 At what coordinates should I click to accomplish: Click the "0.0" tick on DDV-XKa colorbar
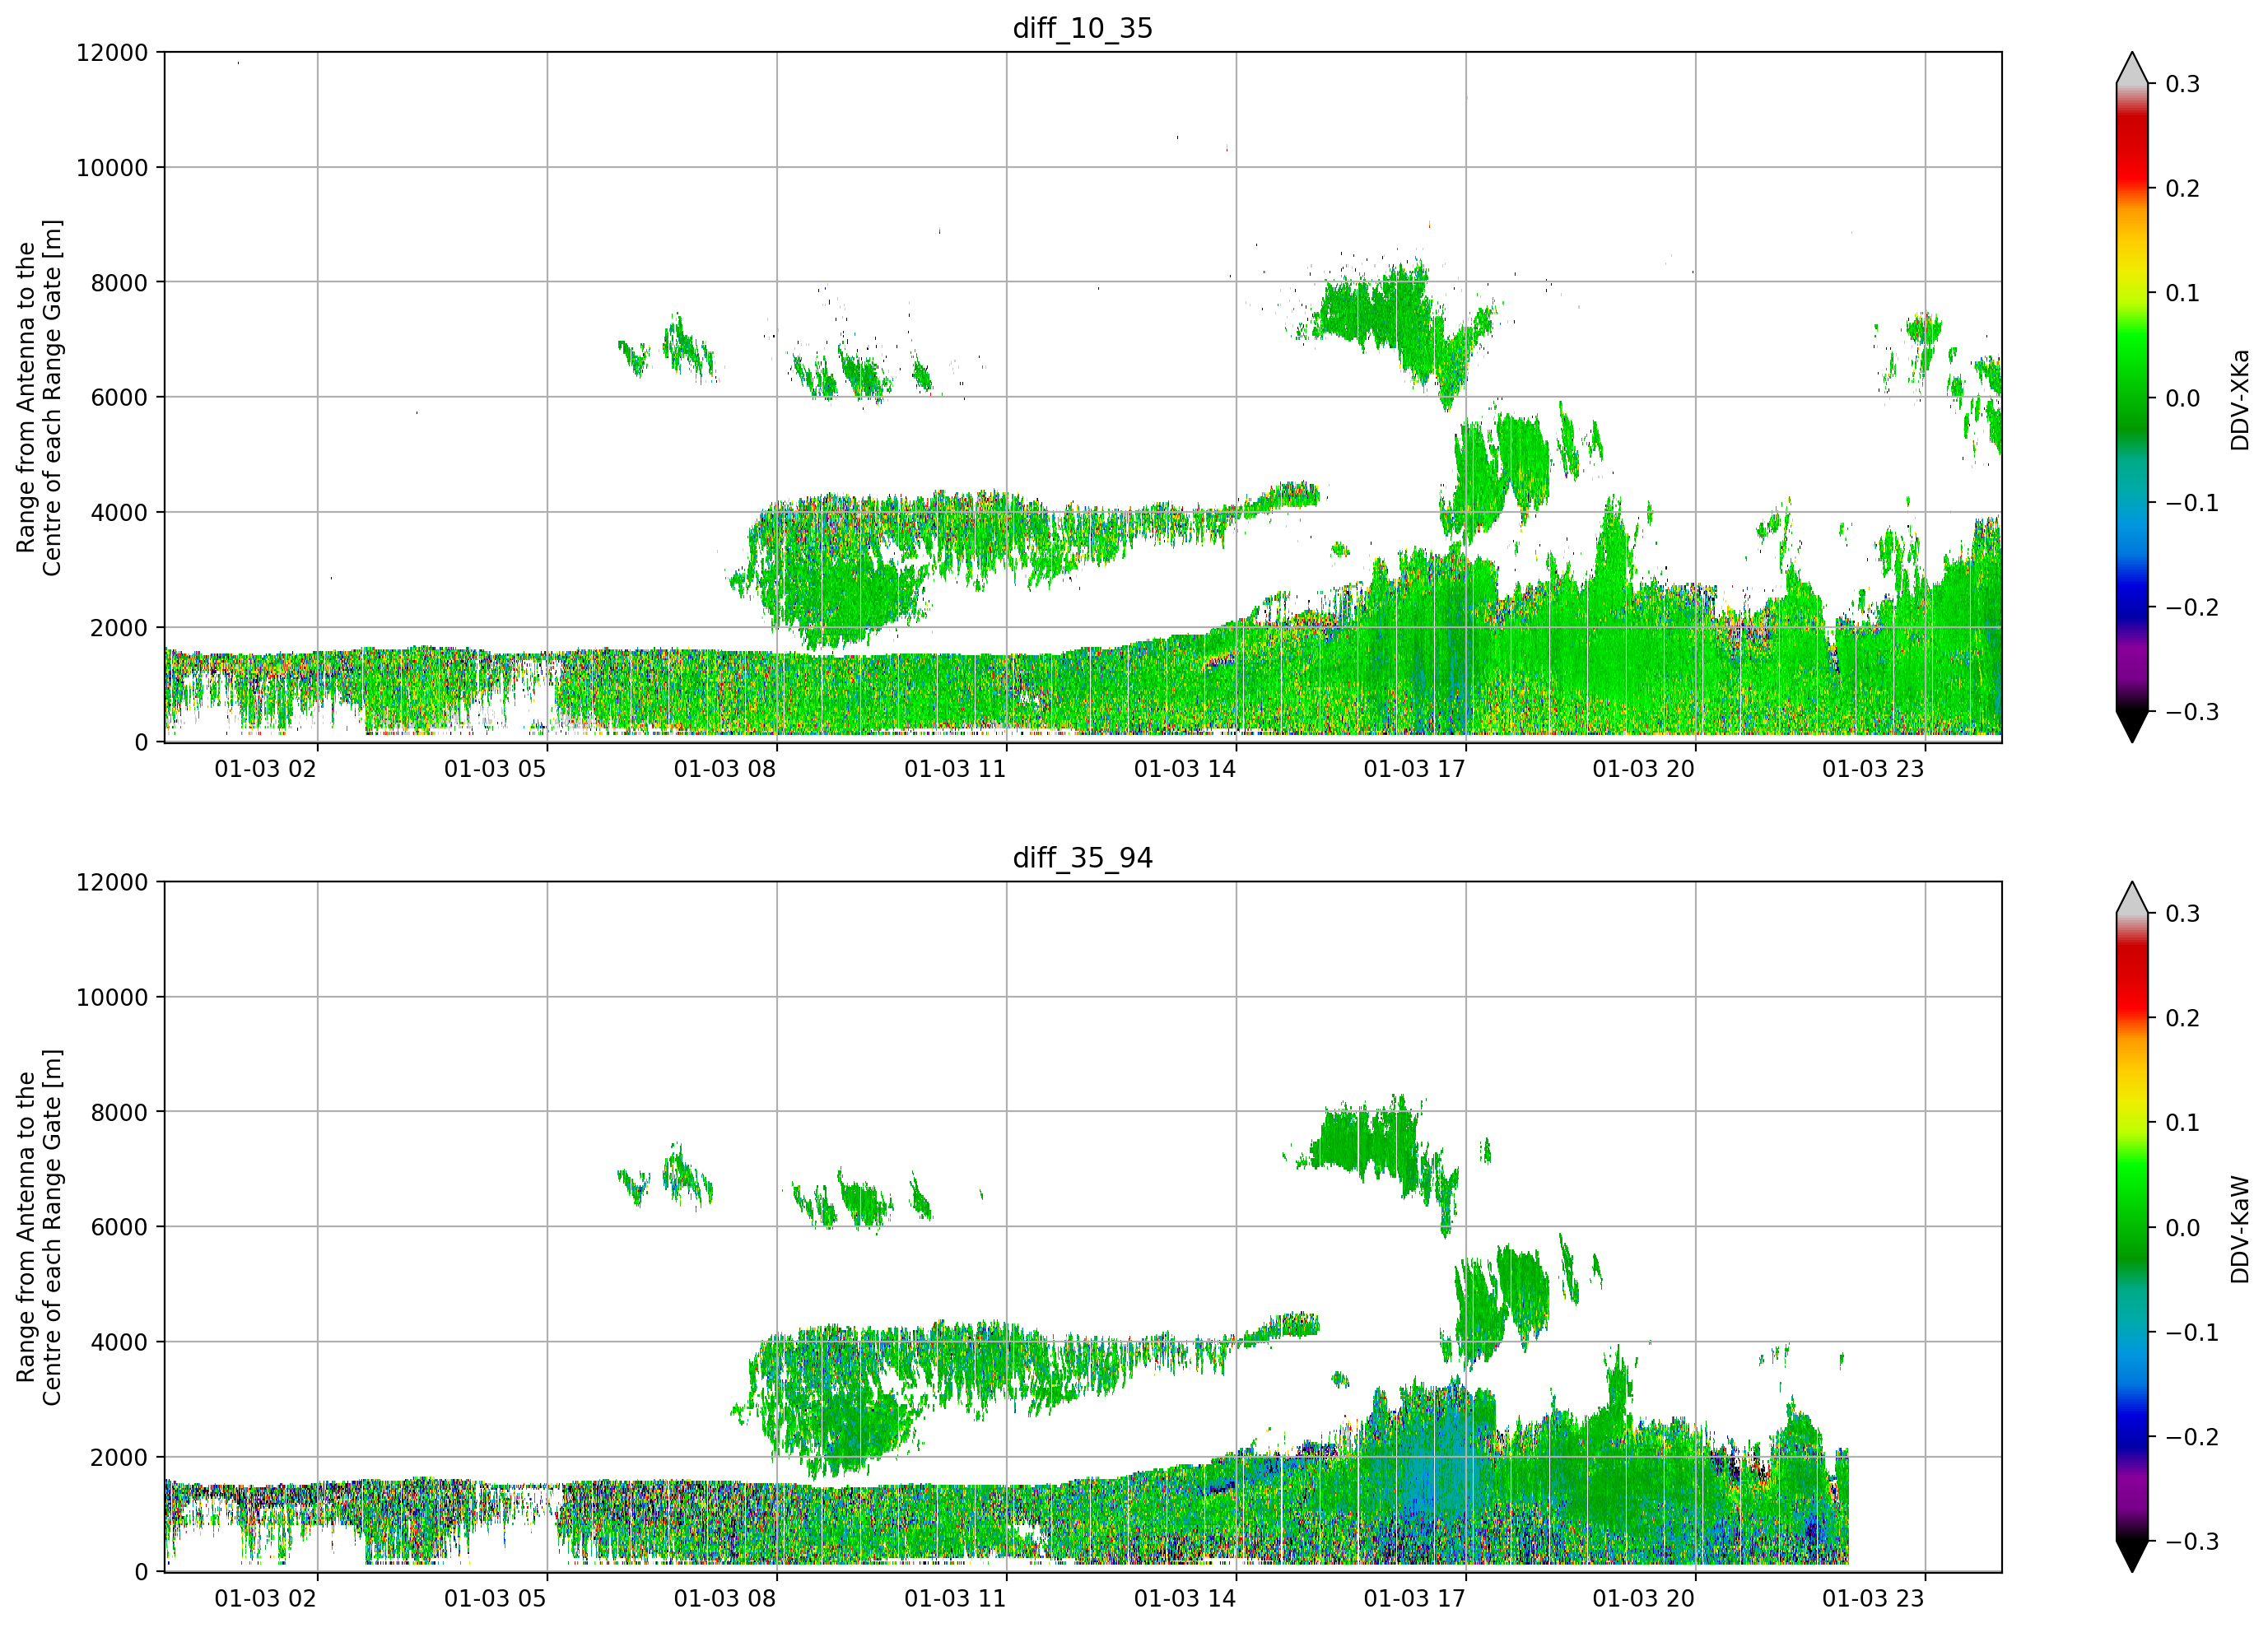coord(2182,398)
